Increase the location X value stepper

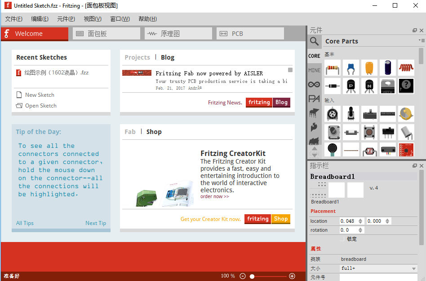click(360, 220)
